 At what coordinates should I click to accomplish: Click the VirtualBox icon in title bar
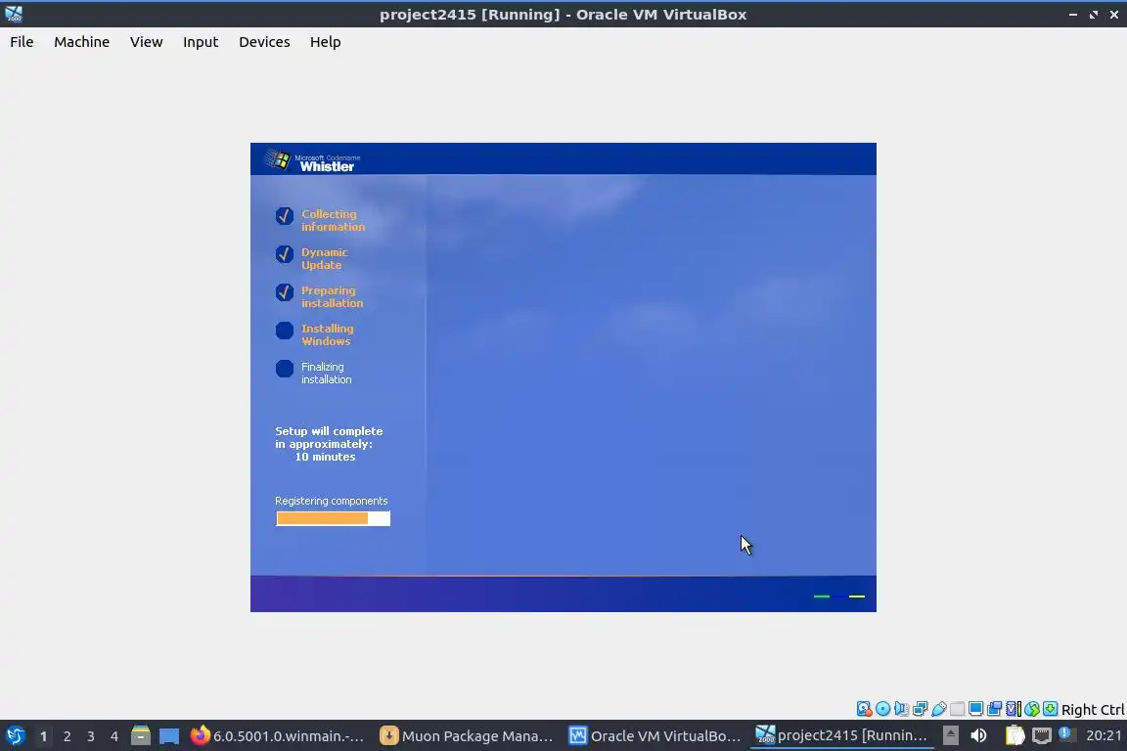(x=14, y=14)
